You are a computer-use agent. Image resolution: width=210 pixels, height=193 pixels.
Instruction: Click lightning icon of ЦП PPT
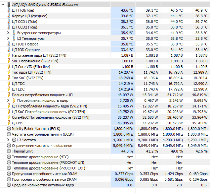(x=9, y=123)
